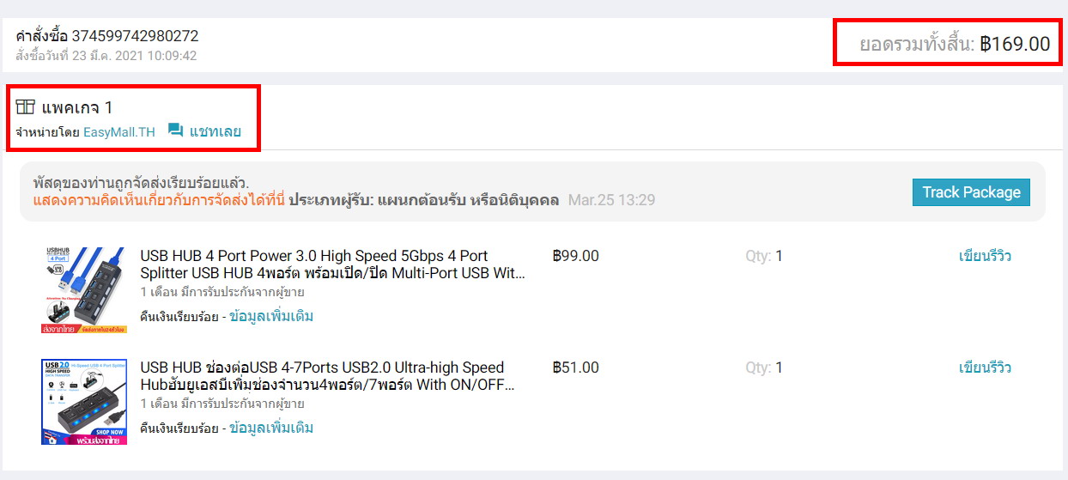This screenshot has width=1068, height=480.
Task: Open the USB HUB 4 Port 3.0 product thumbnail
Action: coord(84,290)
